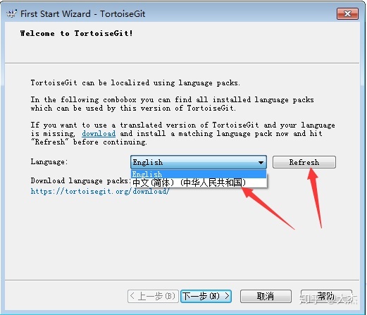Image resolution: width=367 pixels, height=315 pixels.
Task: Follow the inline 'download' hyperlink
Action: tap(99, 133)
